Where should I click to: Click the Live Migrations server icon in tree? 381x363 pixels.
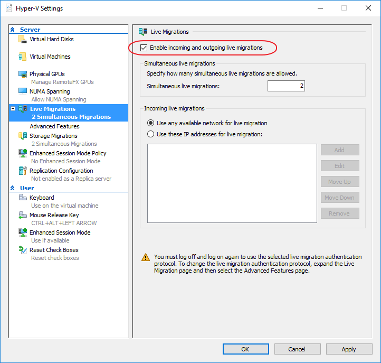click(23, 109)
